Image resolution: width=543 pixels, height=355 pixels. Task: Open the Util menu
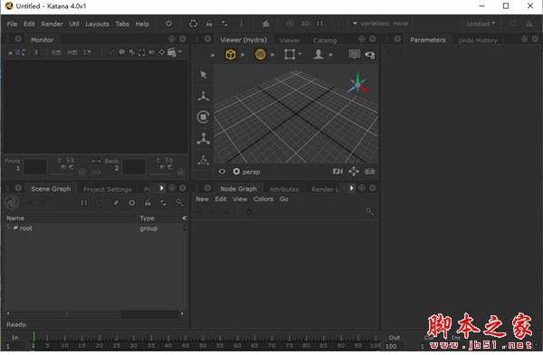74,23
